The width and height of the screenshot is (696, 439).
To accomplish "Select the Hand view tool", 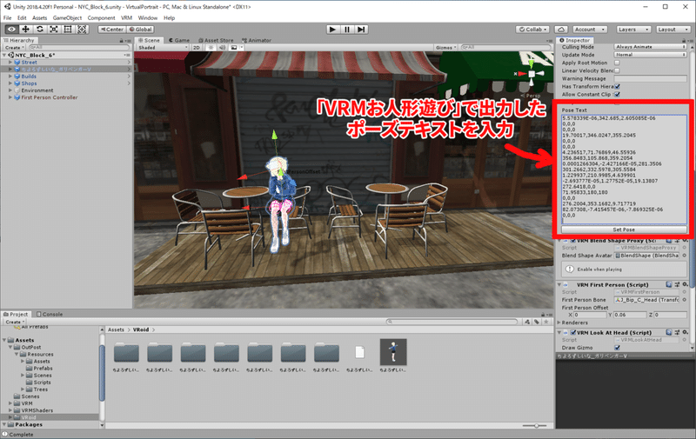I will [x=11, y=30].
